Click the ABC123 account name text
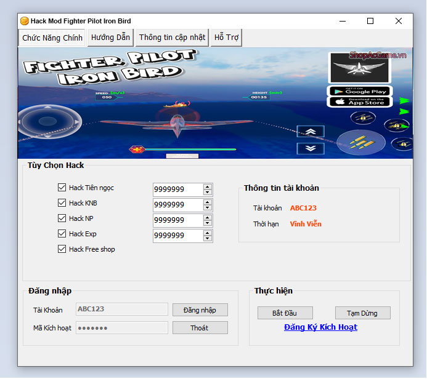427x379 pixels. click(303, 208)
